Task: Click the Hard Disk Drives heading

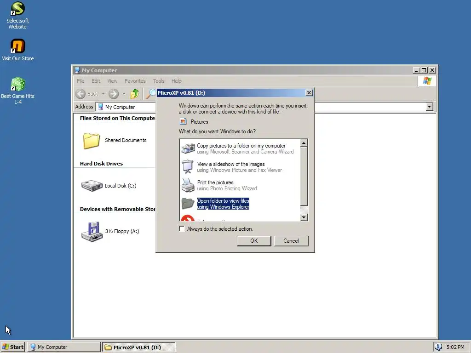Action: coord(101,164)
